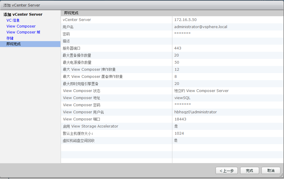Image resolution: width=284 pixels, height=179 pixels.
Task: Click the 虚拟机磁盘空间回收 label
Action: tap(78, 141)
